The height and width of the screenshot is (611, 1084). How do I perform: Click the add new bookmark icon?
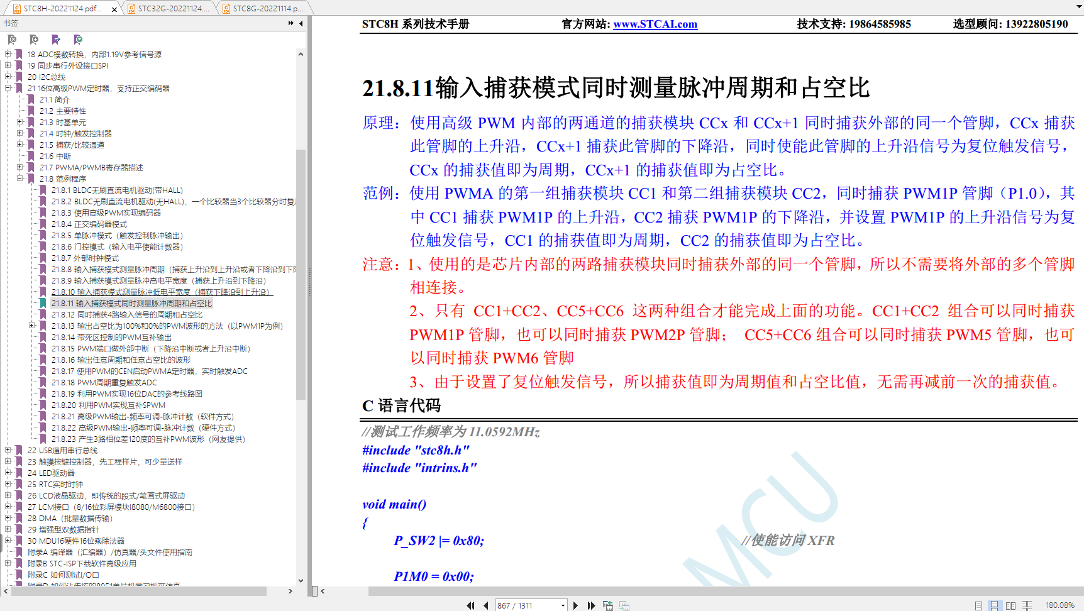coord(34,40)
